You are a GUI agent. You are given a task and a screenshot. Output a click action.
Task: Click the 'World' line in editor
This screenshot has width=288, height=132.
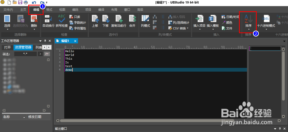[69, 55]
